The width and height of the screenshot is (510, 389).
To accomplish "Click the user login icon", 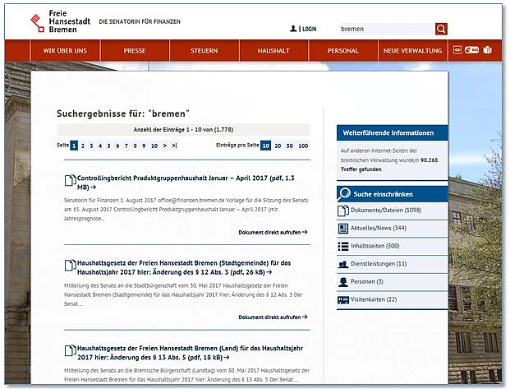I will 293,29.
